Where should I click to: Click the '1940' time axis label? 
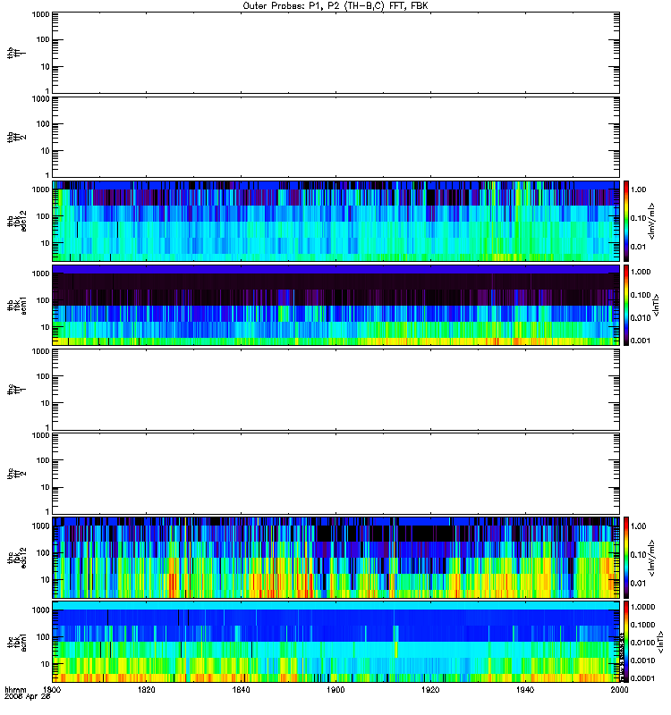(525, 689)
